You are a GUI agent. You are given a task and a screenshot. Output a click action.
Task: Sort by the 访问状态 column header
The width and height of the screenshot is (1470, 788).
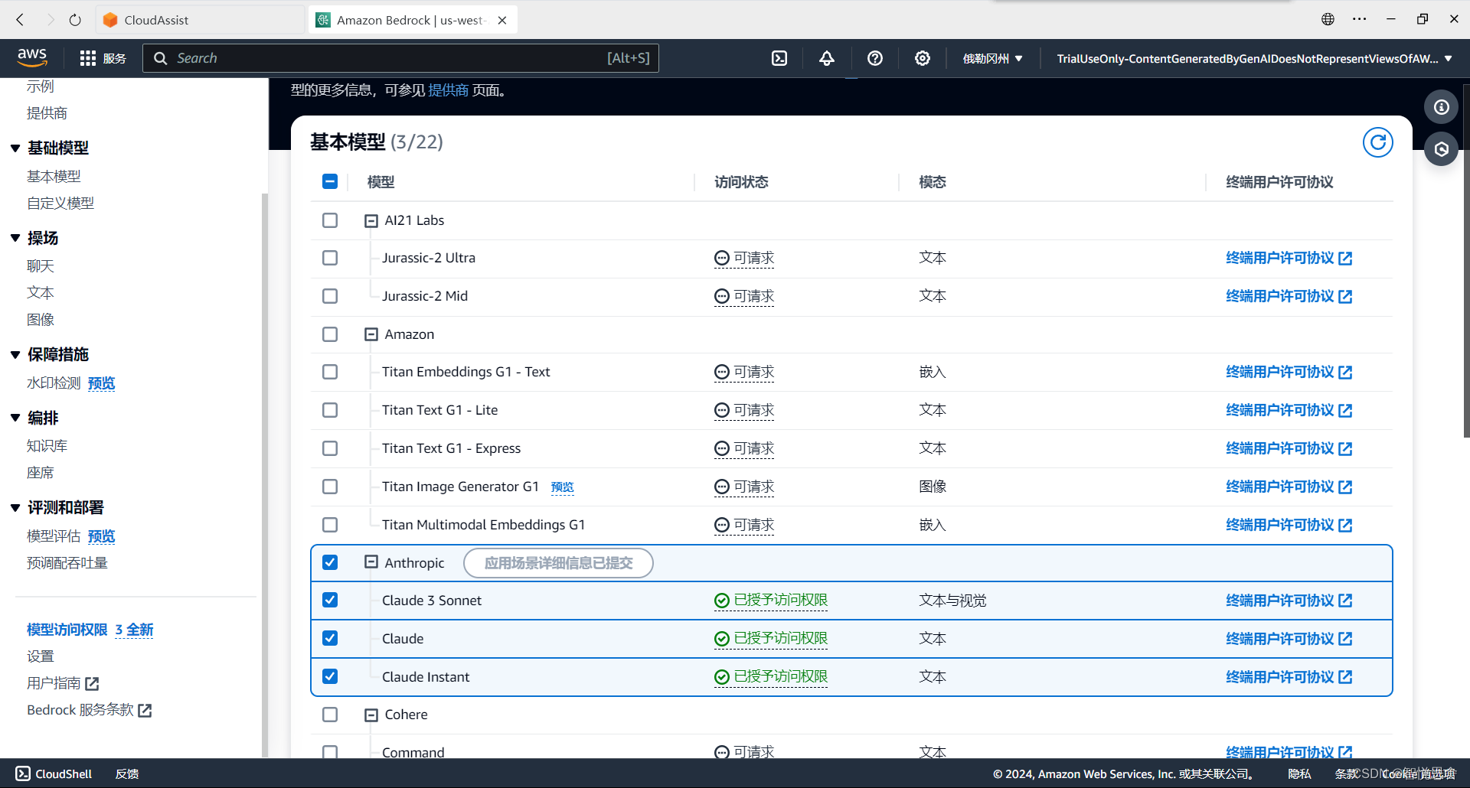(741, 182)
